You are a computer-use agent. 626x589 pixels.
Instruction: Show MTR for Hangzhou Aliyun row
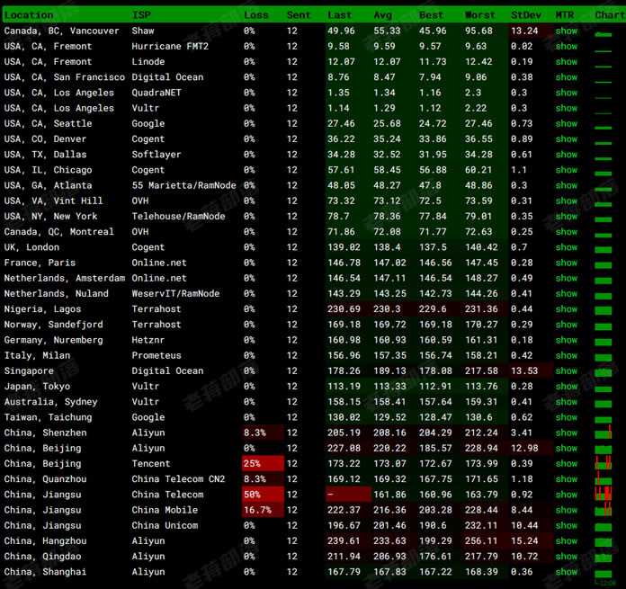click(x=566, y=541)
